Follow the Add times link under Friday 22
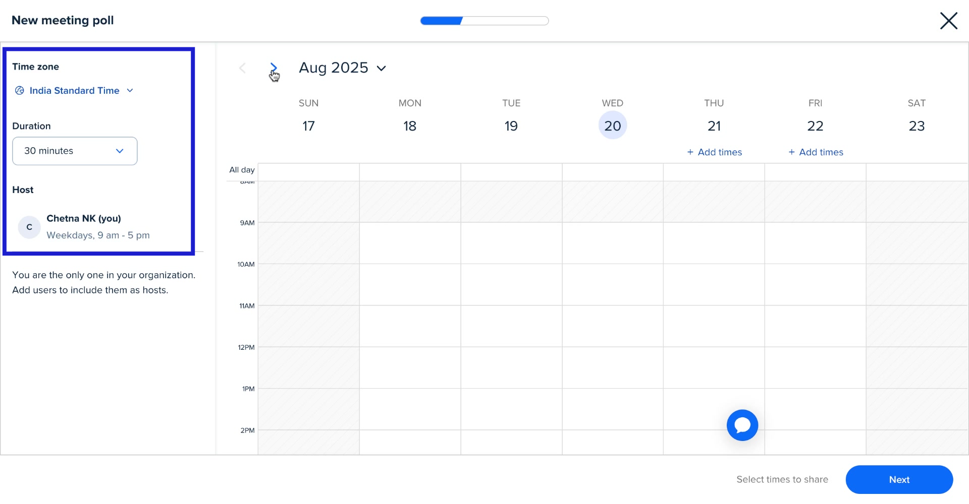 (x=821, y=152)
